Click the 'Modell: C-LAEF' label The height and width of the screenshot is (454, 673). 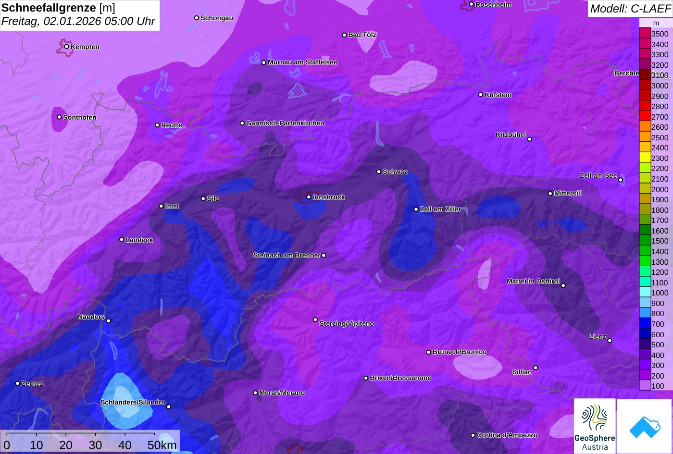tap(630, 9)
